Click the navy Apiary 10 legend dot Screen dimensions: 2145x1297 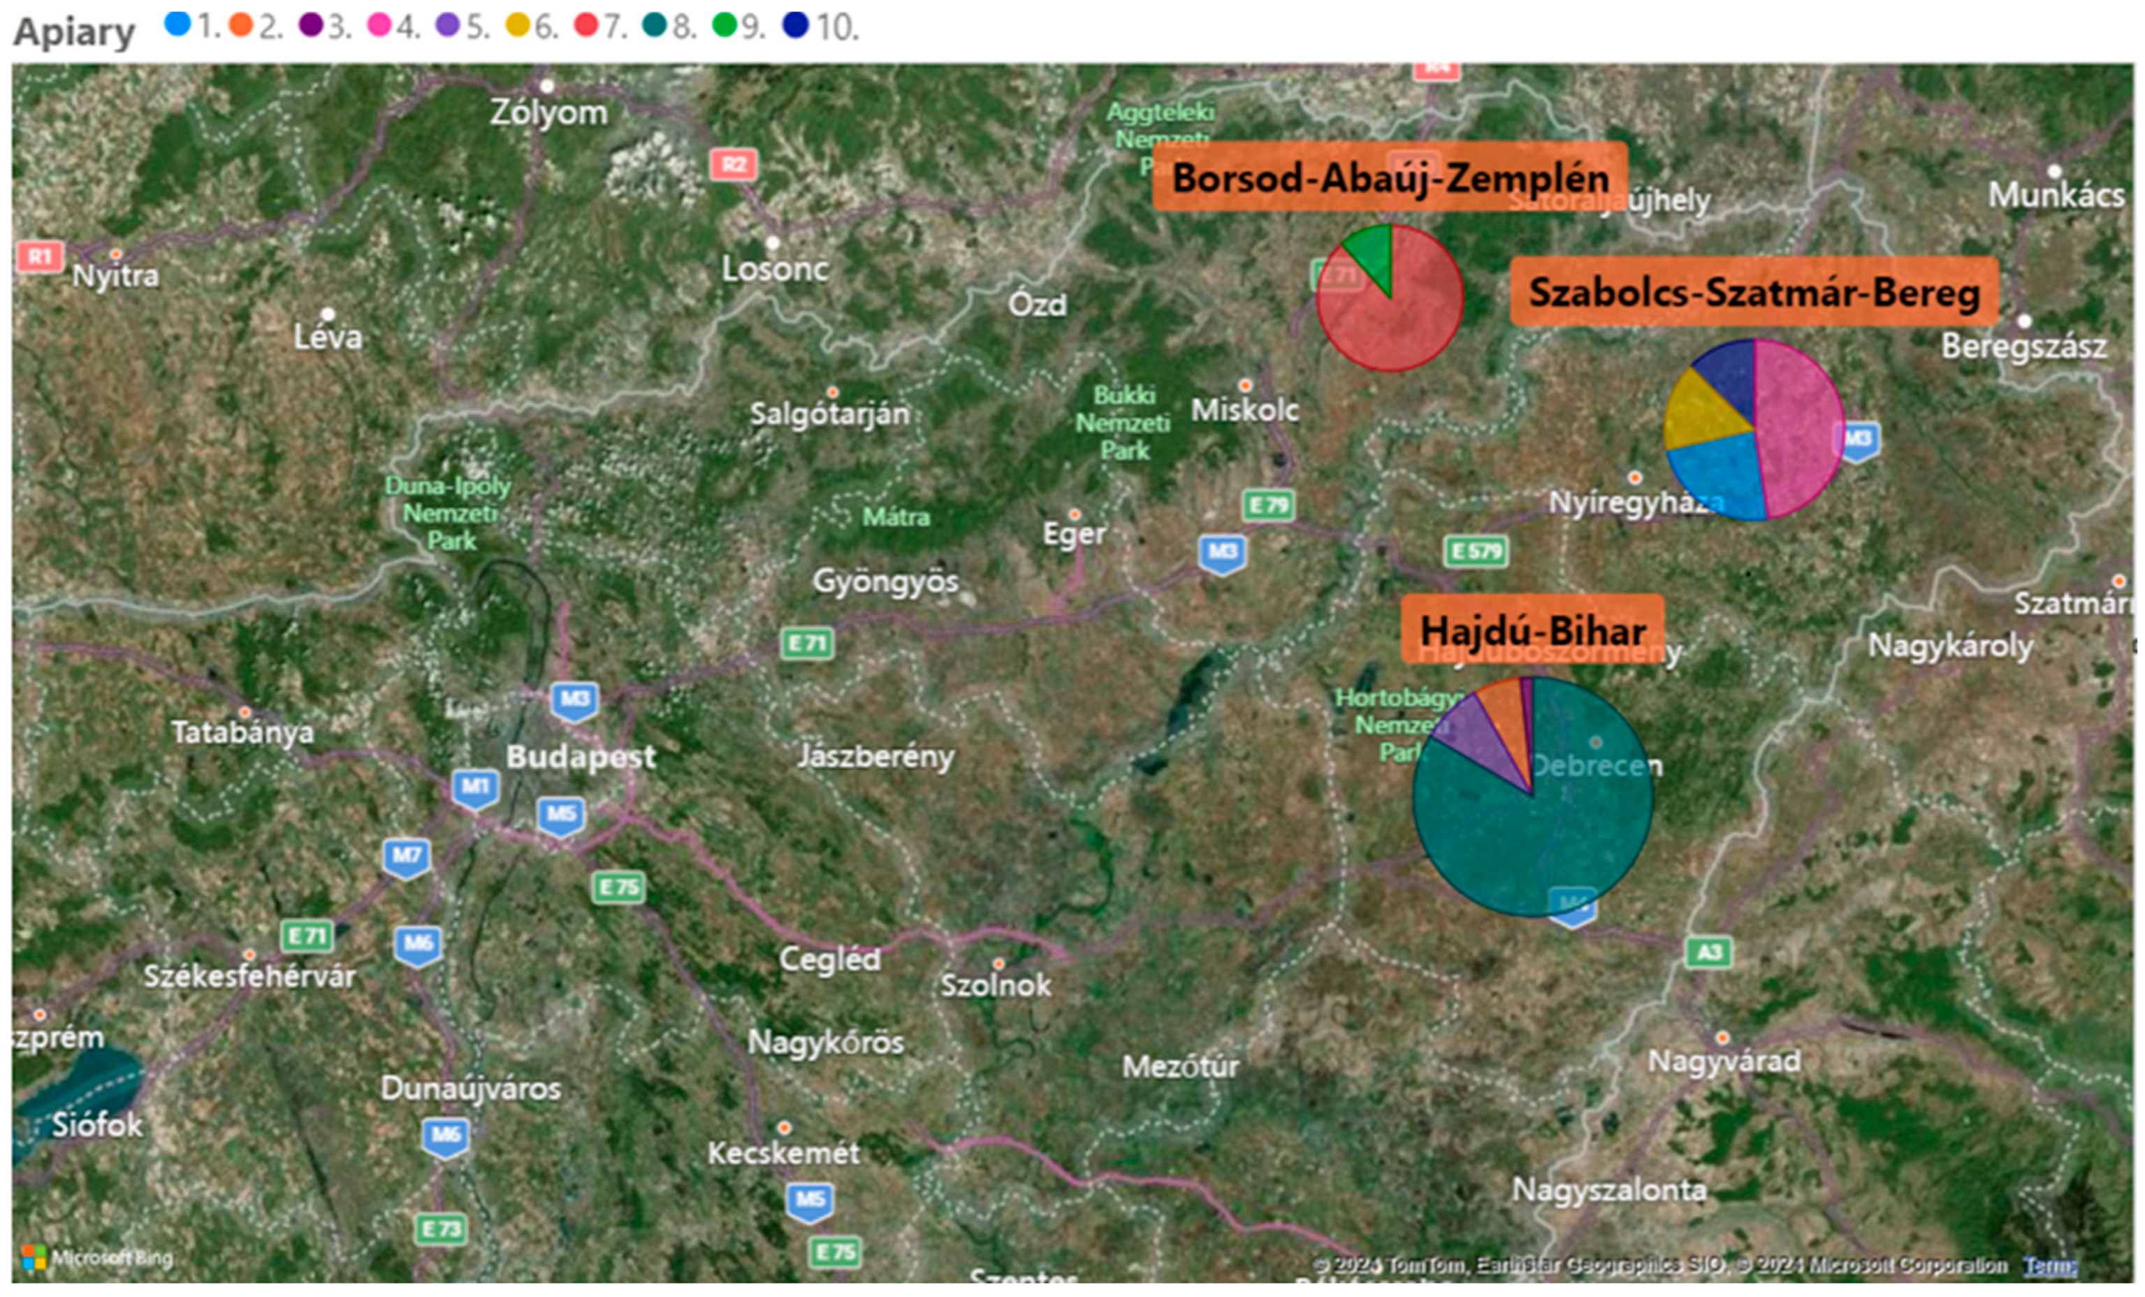click(796, 24)
